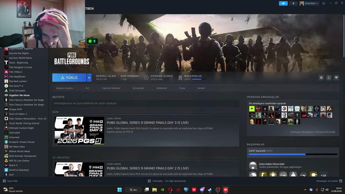
Task: Open the Grand Finals Day 2 thumbnail
Action: pos(80,169)
